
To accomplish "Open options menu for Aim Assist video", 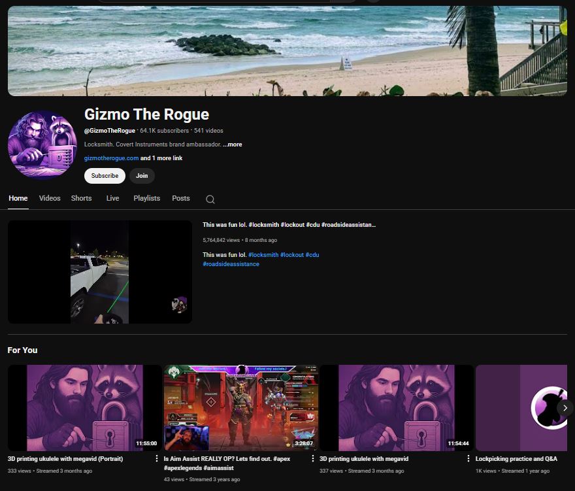I will [312, 459].
